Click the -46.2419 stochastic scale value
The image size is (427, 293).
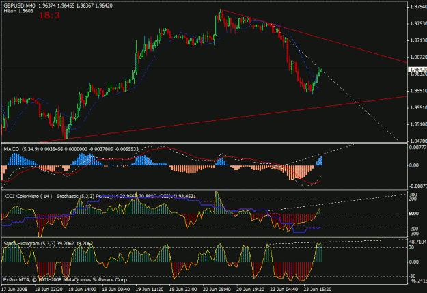[x=418, y=281]
